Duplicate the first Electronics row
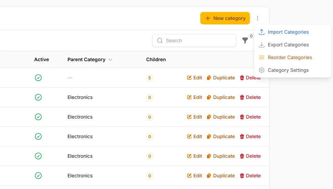Viewport: 333px width, 189px height. (221, 97)
